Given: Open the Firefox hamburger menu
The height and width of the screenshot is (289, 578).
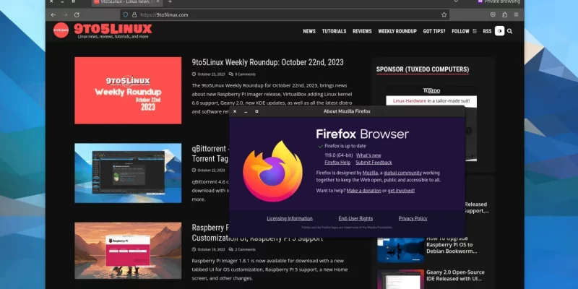Looking at the screenshot, I should pyautogui.click(x=516, y=14).
